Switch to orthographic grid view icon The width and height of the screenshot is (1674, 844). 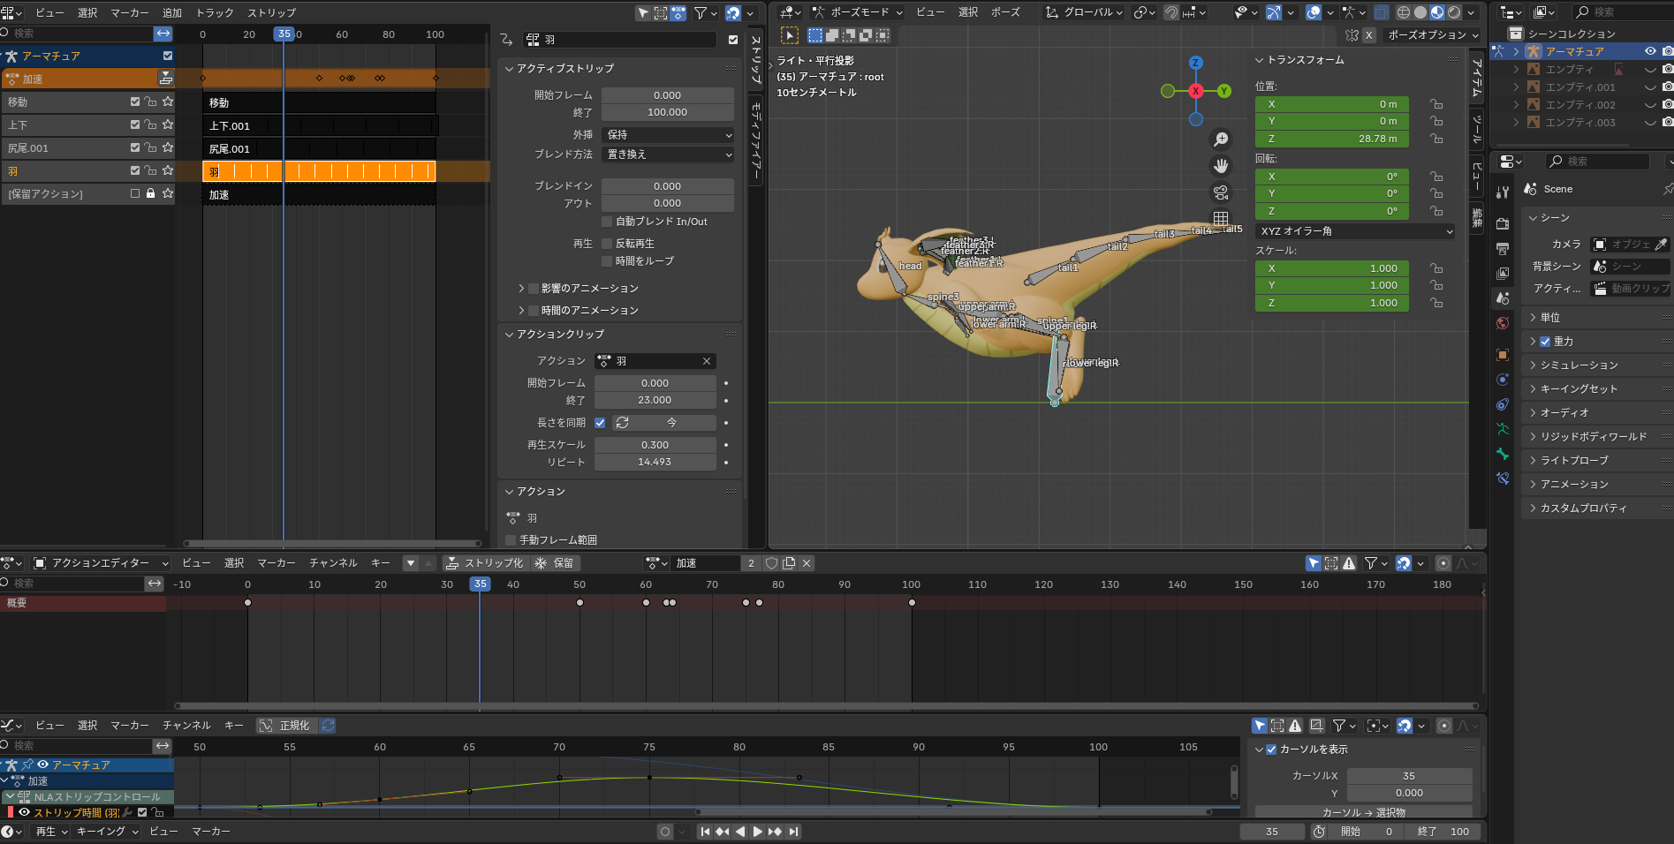point(1221,218)
